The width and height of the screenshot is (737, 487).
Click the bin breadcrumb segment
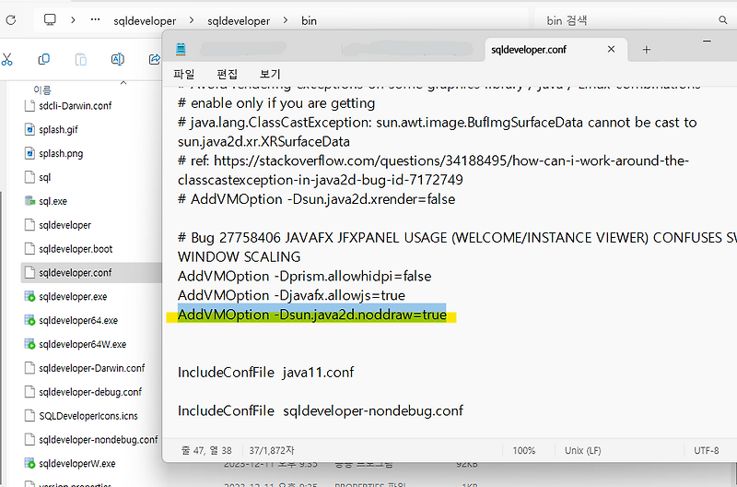(309, 20)
